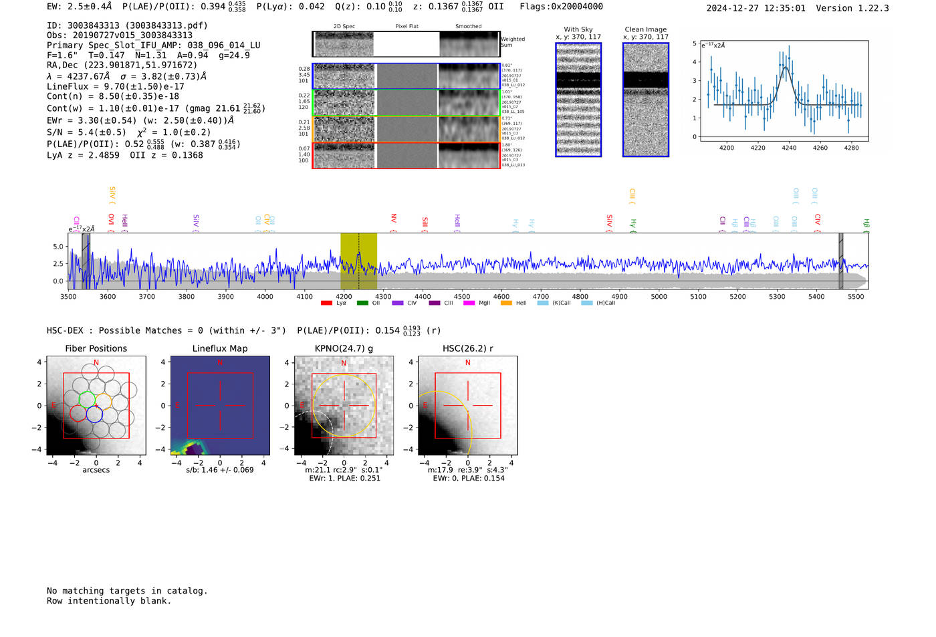The width and height of the screenshot is (936, 637).
Task: Open the HSC(26.2) r cutout
Action: (x=467, y=406)
